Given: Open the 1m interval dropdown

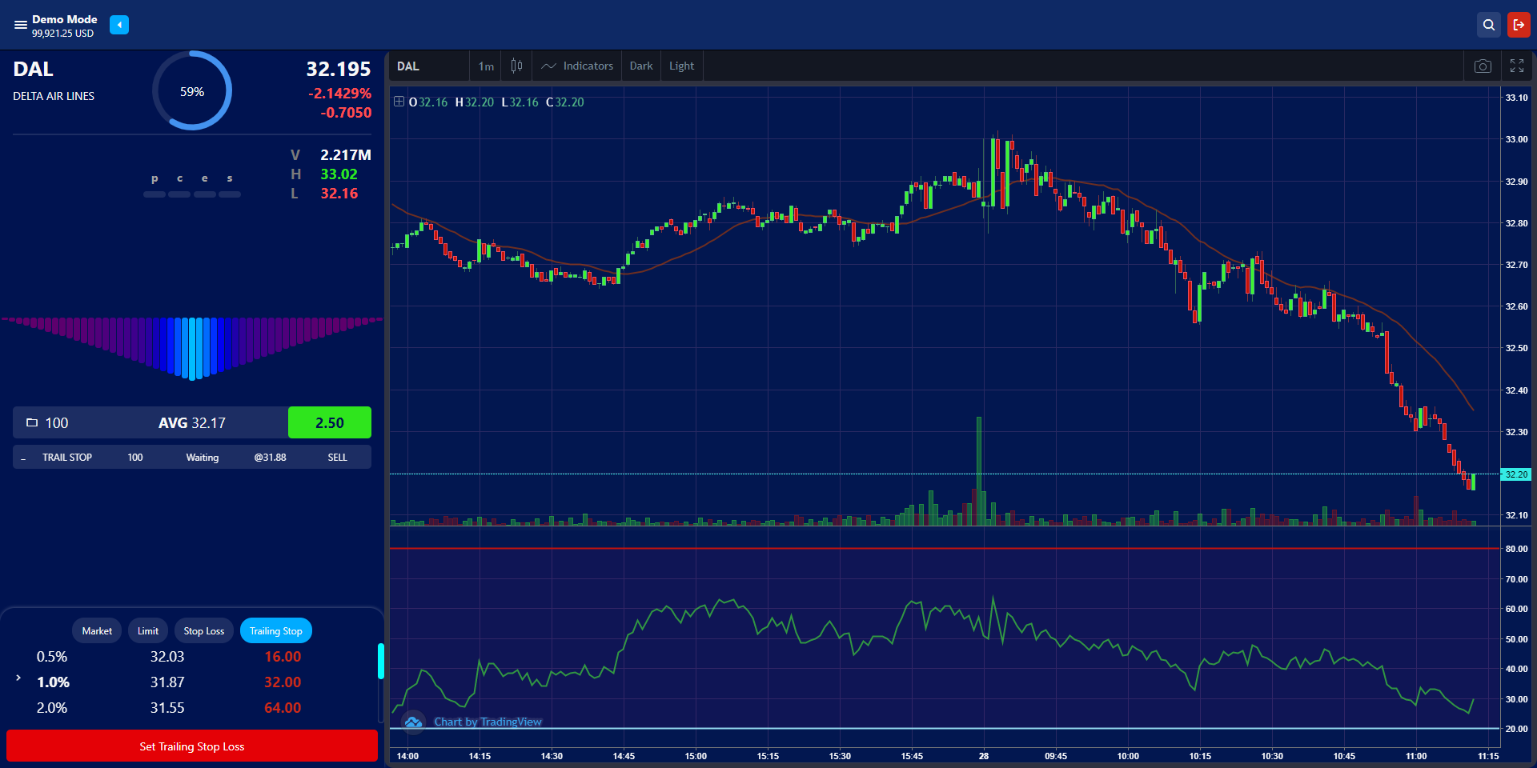Looking at the screenshot, I should coord(486,66).
